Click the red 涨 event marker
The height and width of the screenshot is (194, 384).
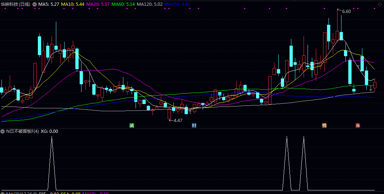pos(358,126)
